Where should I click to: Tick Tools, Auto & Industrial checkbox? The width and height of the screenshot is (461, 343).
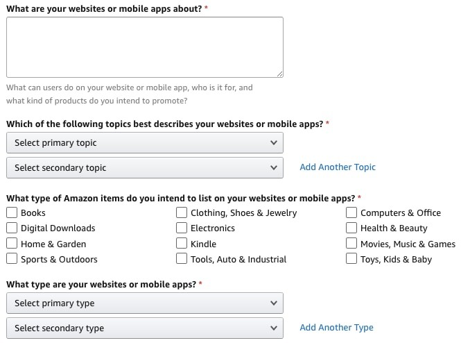click(182, 259)
